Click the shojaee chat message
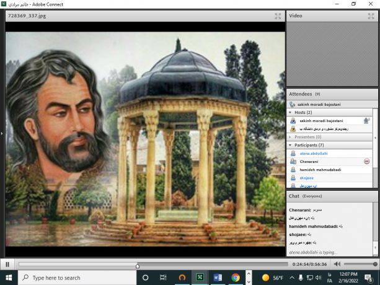Viewport: 380px width, 285px height. 300,234
